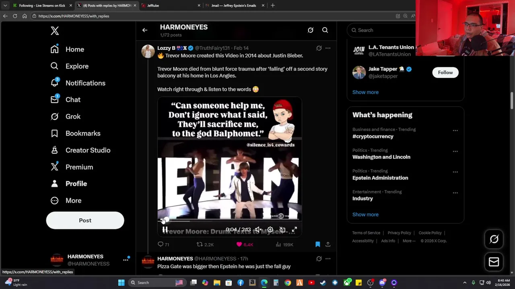Open Bookmarks from the sidebar
Image resolution: width=515 pixels, height=289 pixels.
click(x=75, y=133)
